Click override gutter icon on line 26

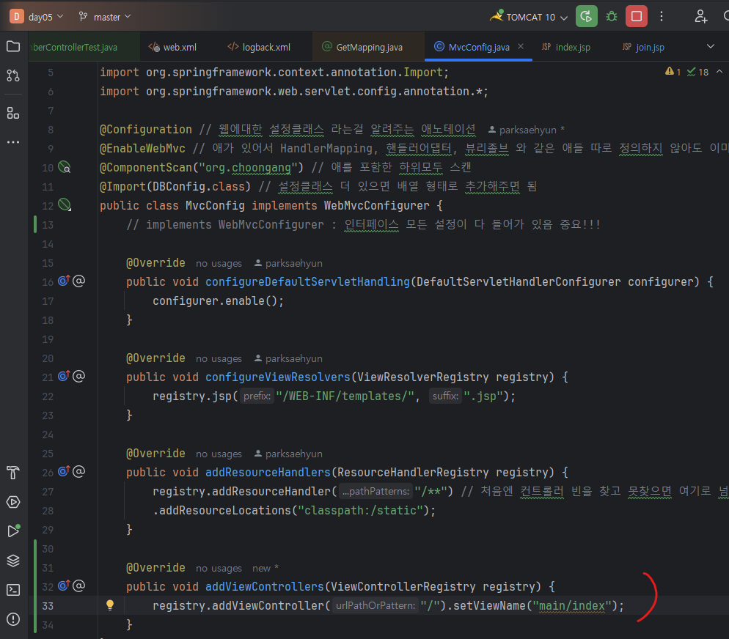pos(64,471)
